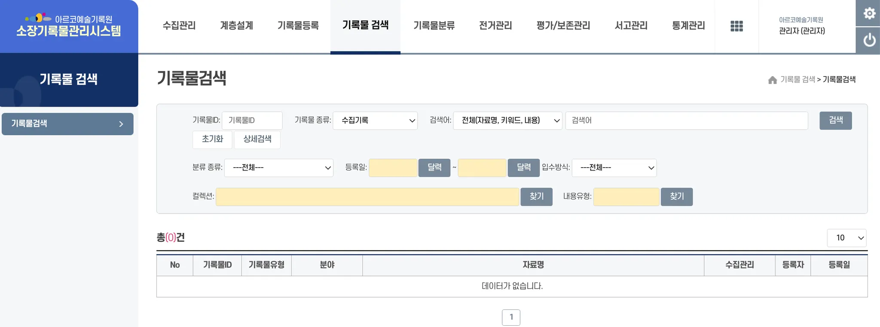The width and height of the screenshot is (880, 327).
Task: Open the 분류 종류 dropdown
Action: 278,168
